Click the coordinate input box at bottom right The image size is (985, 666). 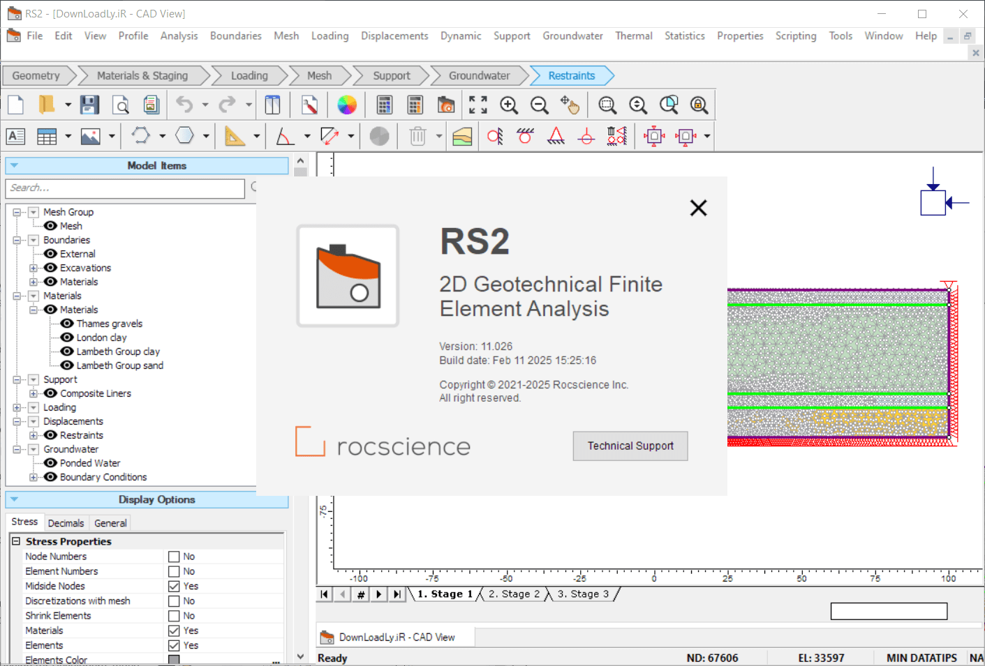pos(889,612)
